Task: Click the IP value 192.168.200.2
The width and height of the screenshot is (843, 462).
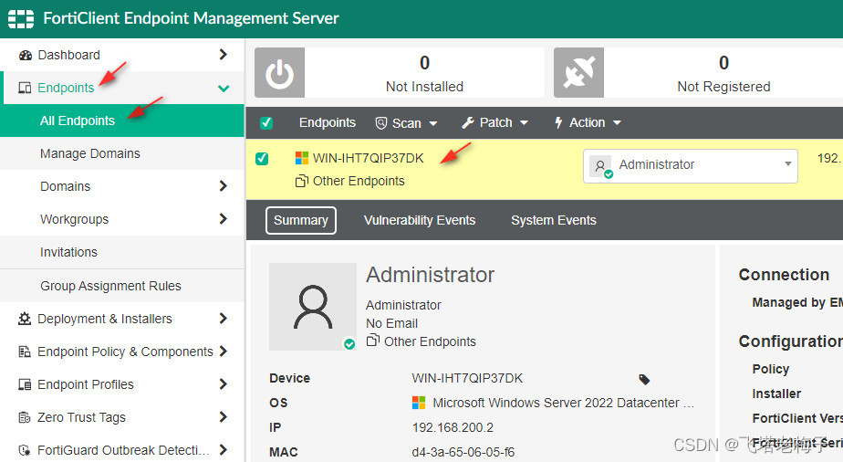Action: (453, 427)
